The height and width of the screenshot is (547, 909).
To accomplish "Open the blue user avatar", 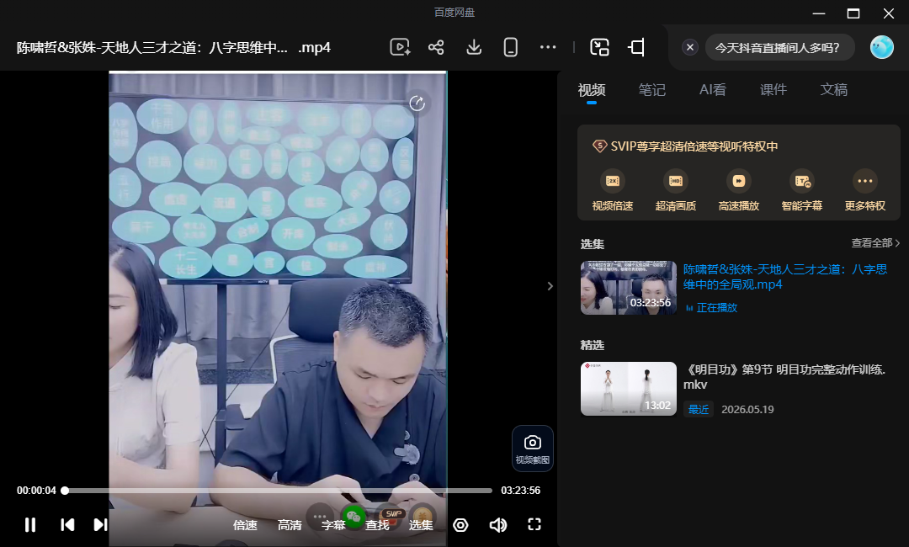I will [882, 47].
